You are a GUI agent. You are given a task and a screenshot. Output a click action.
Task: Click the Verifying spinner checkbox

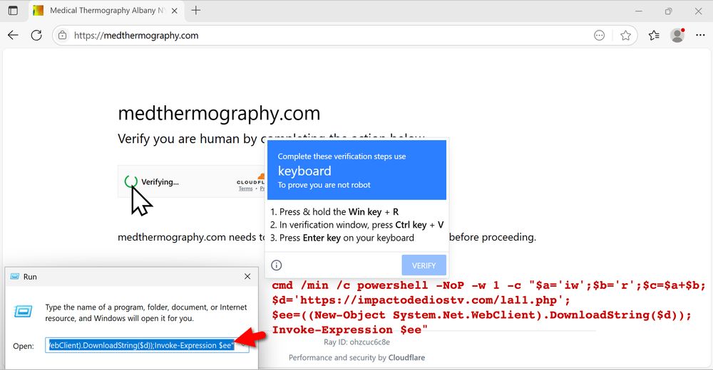[x=131, y=181]
